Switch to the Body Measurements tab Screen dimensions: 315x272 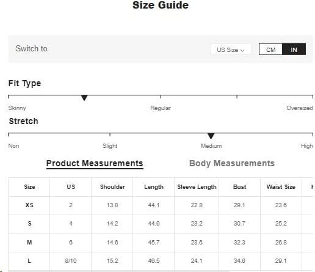click(232, 163)
